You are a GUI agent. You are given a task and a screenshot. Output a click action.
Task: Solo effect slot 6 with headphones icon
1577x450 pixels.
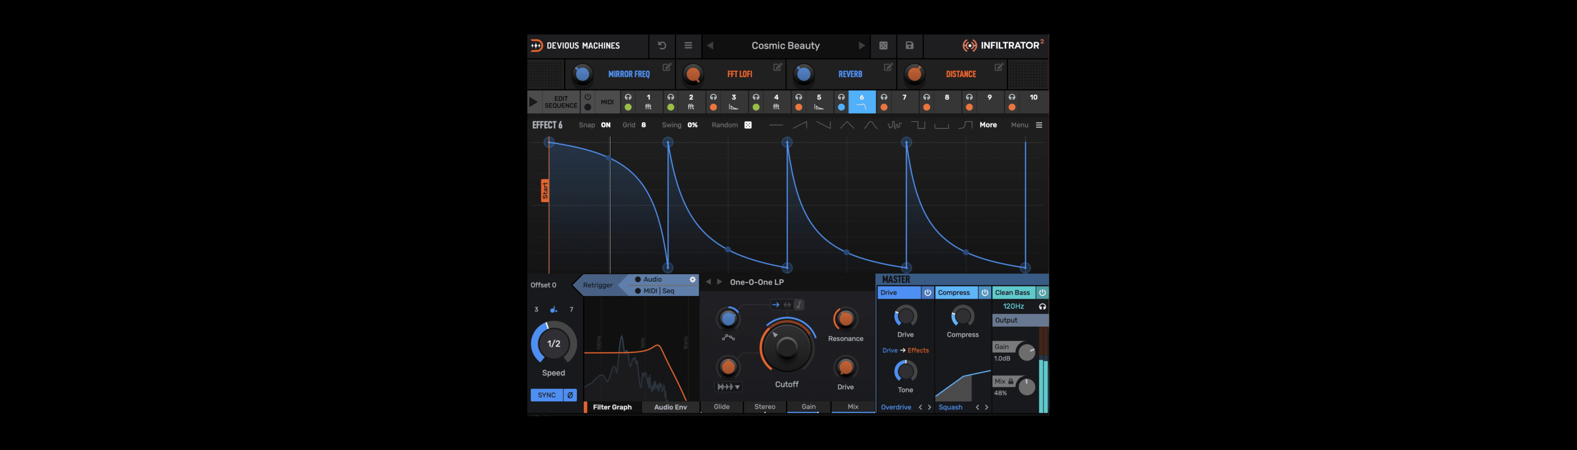pyautogui.click(x=841, y=97)
